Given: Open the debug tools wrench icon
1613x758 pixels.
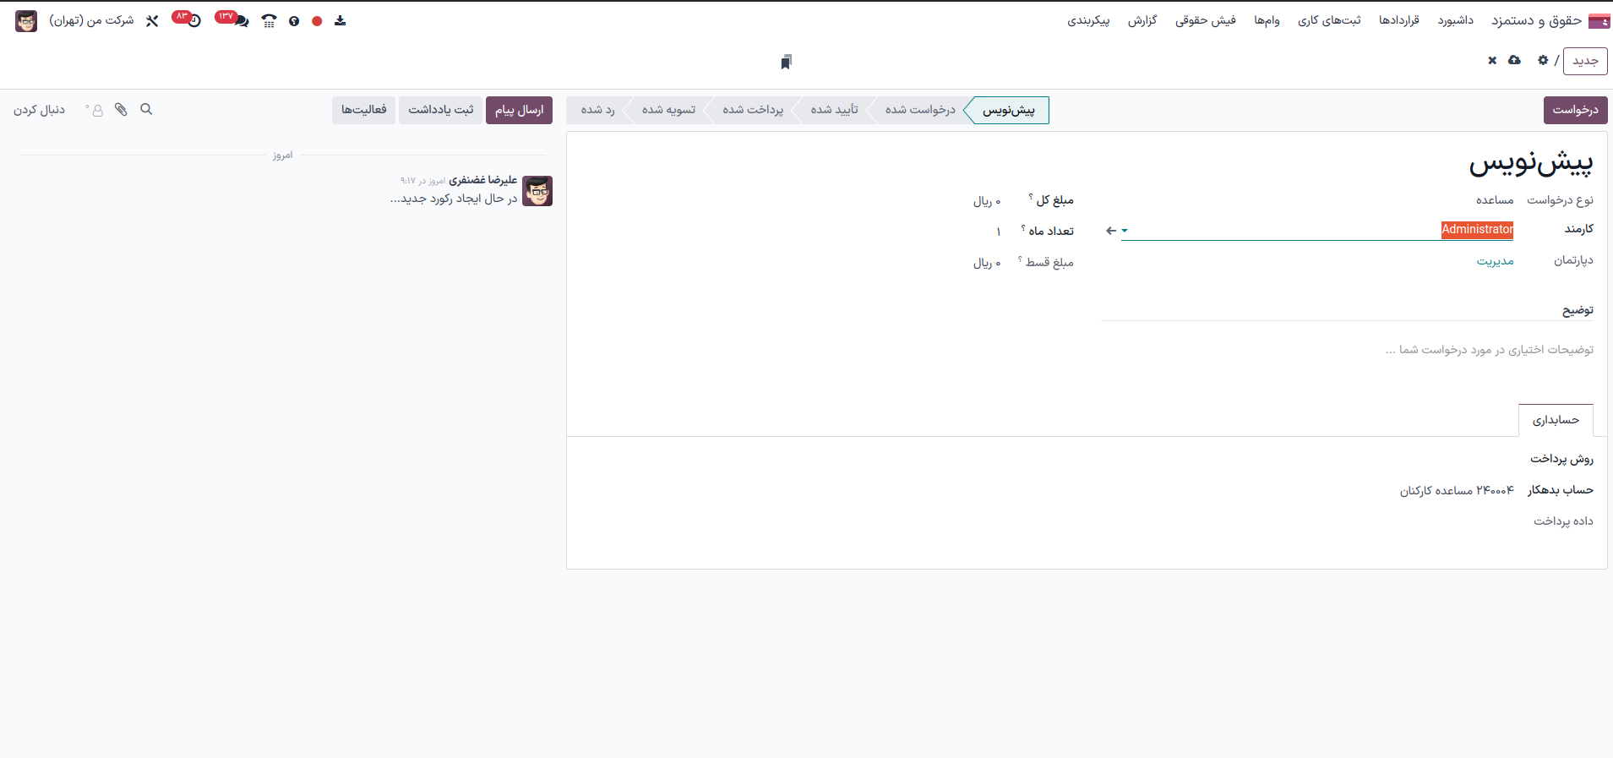Looking at the screenshot, I should [x=152, y=21].
